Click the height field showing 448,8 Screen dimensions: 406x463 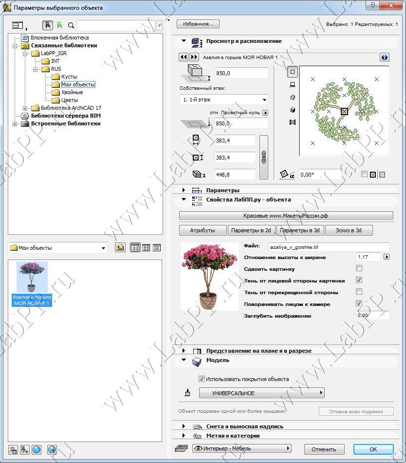(235, 175)
